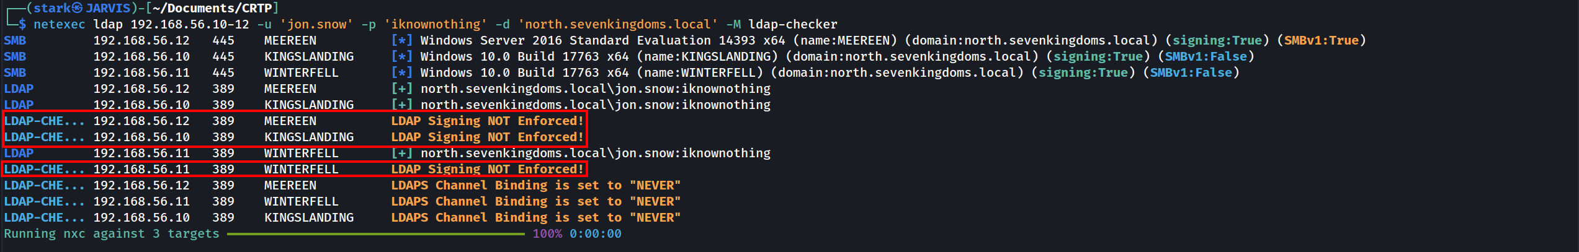This screenshot has width=1579, height=252.
Task: Click the [*] marker on the KINGSLANDING SMB row
Action: (401, 56)
